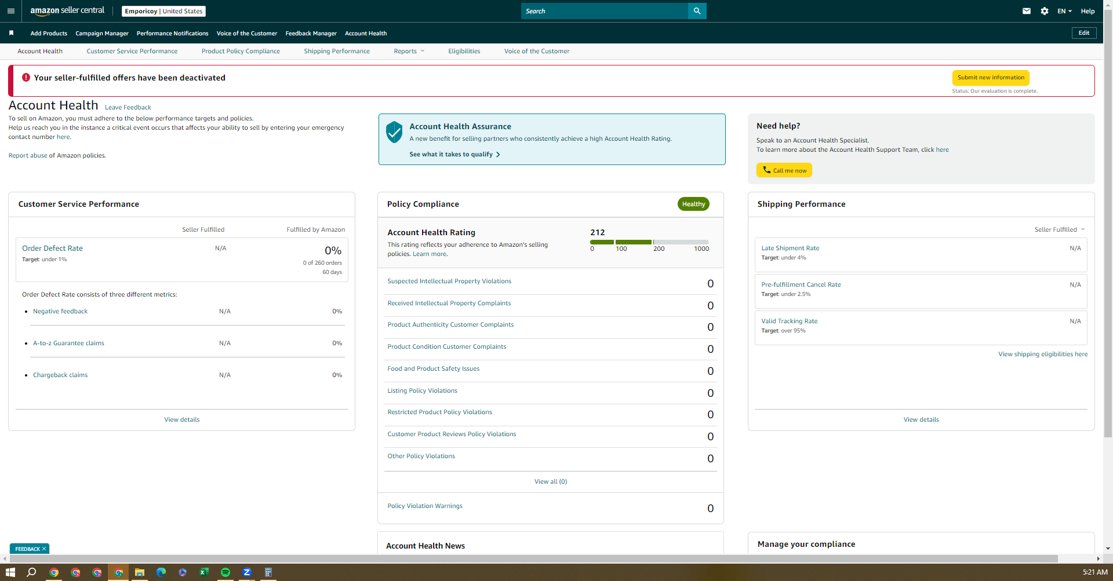Image resolution: width=1113 pixels, height=581 pixels.
Task: Open the hamburger navigation menu
Action: [x=10, y=11]
